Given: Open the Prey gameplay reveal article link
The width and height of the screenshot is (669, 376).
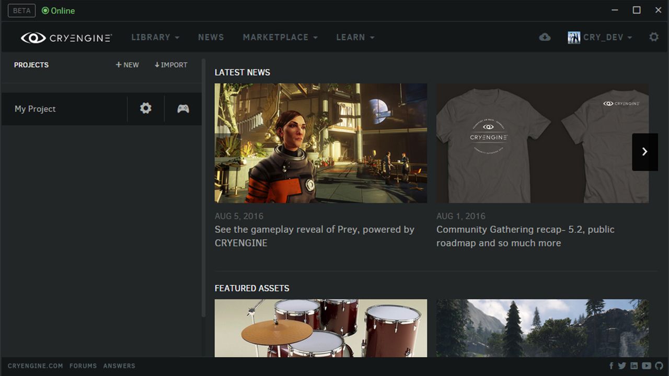Looking at the screenshot, I should coord(314,236).
